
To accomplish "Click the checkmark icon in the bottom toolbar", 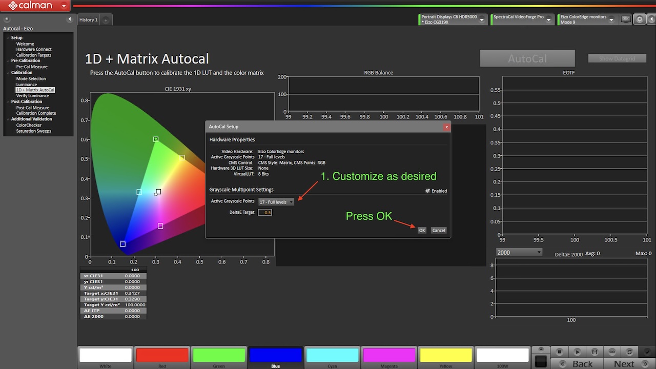I will pos(647,352).
